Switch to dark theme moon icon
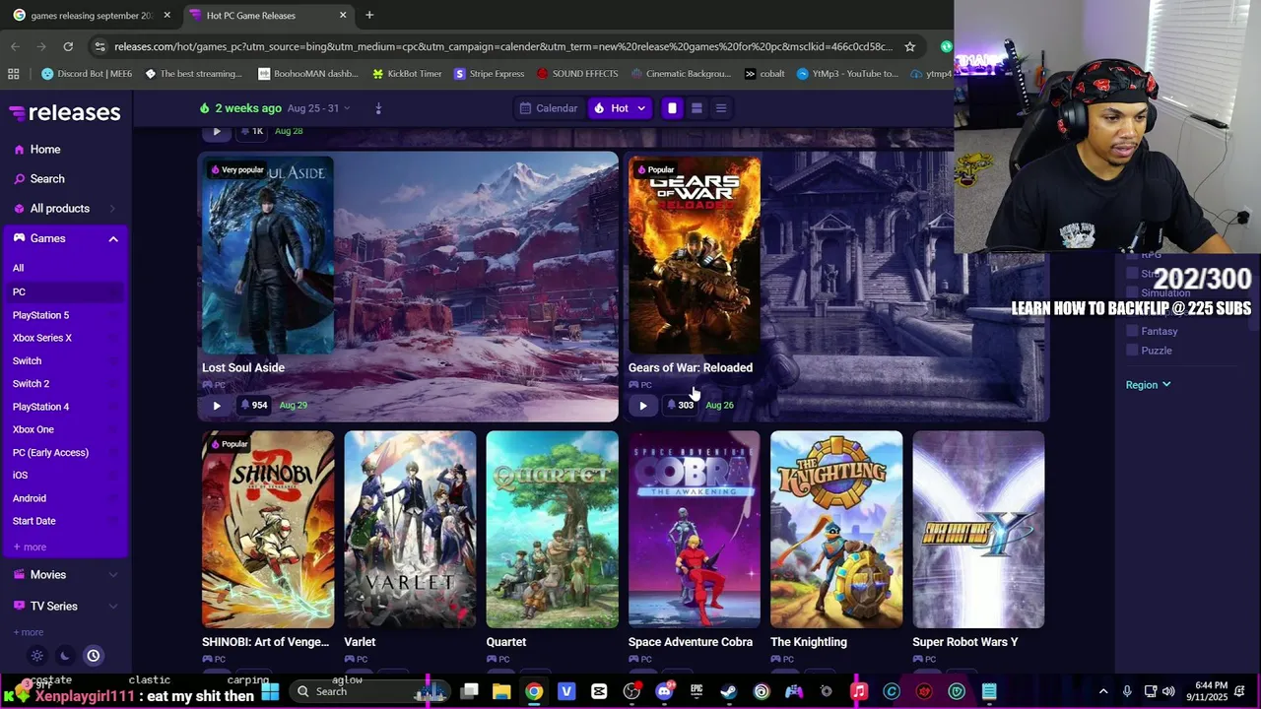The height and width of the screenshot is (709, 1261). [65, 656]
